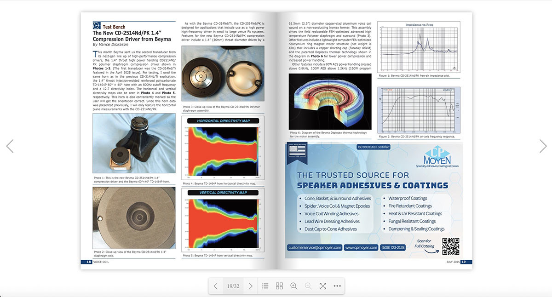This screenshot has height=297, width=552.
Task: Click the zoom out magnifier icon
Action: click(x=308, y=286)
